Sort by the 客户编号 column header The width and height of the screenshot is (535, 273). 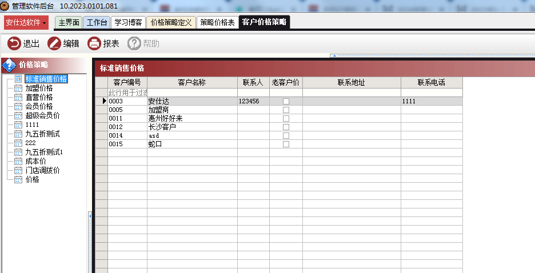pos(127,82)
